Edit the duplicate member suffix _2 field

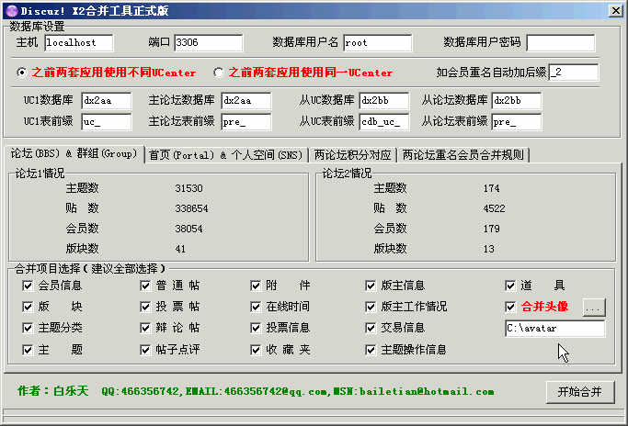click(x=574, y=73)
